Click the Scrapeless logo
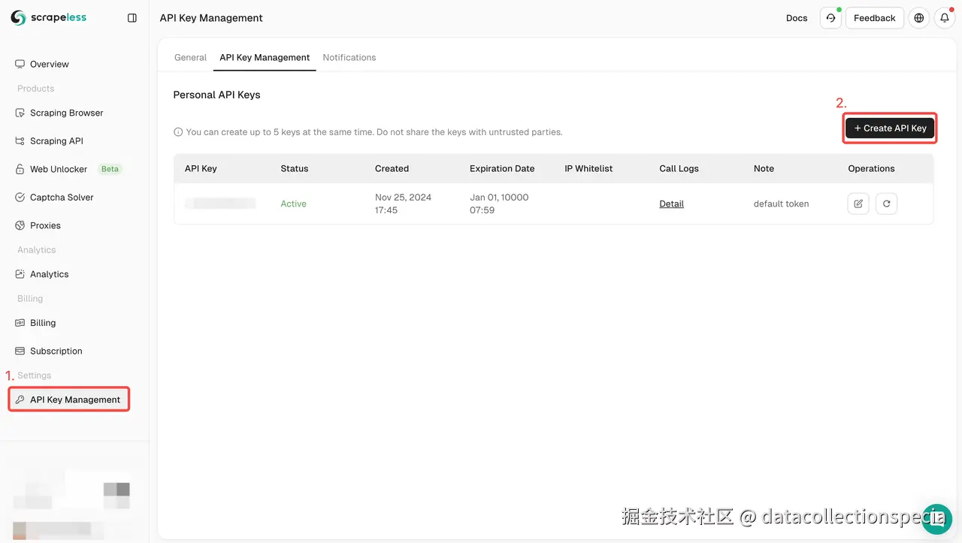962x543 pixels. coord(48,17)
